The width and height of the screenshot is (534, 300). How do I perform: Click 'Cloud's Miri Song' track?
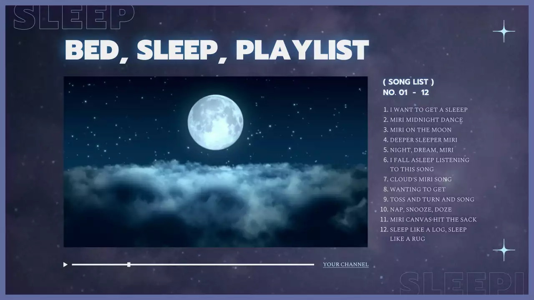coord(421,179)
